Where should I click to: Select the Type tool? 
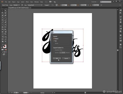[3, 18]
